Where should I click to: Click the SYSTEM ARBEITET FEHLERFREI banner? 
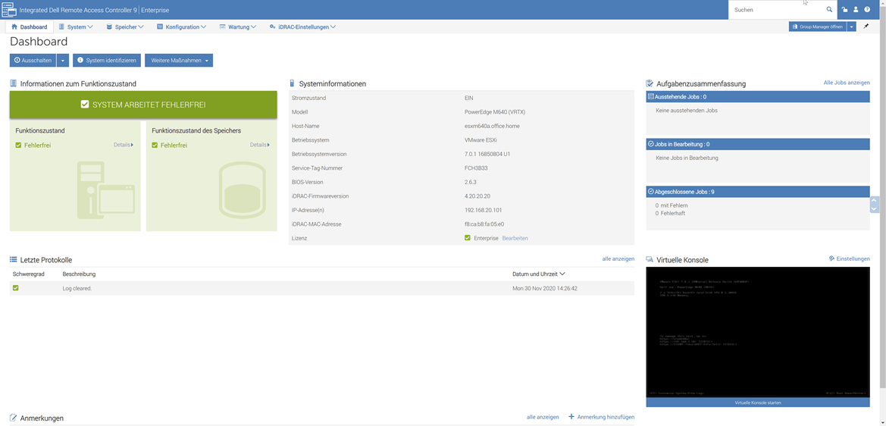click(143, 105)
